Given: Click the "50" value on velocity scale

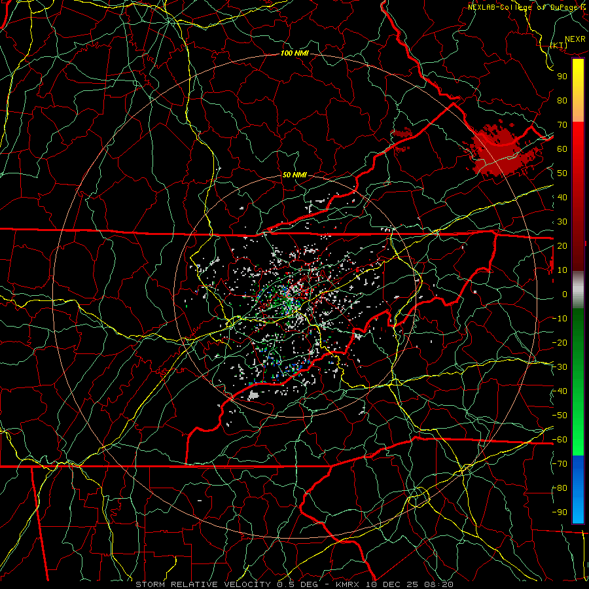Looking at the screenshot, I should (x=562, y=173).
